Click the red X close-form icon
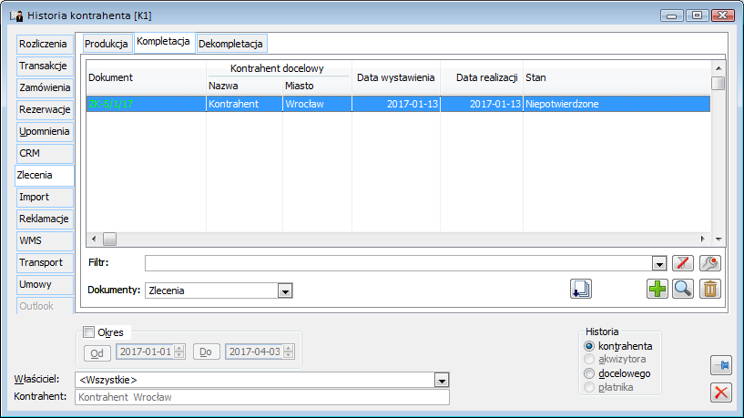This screenshot has height=418, width=744. click(x=721, y=393)
